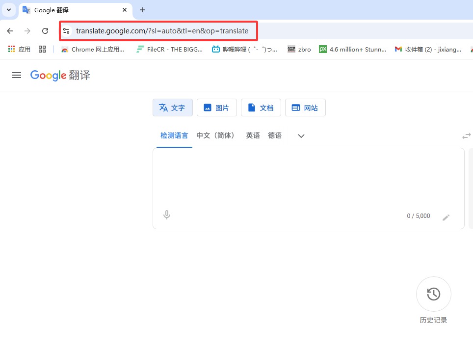
Task: Expand more source languages chevron
Action: 301,136
